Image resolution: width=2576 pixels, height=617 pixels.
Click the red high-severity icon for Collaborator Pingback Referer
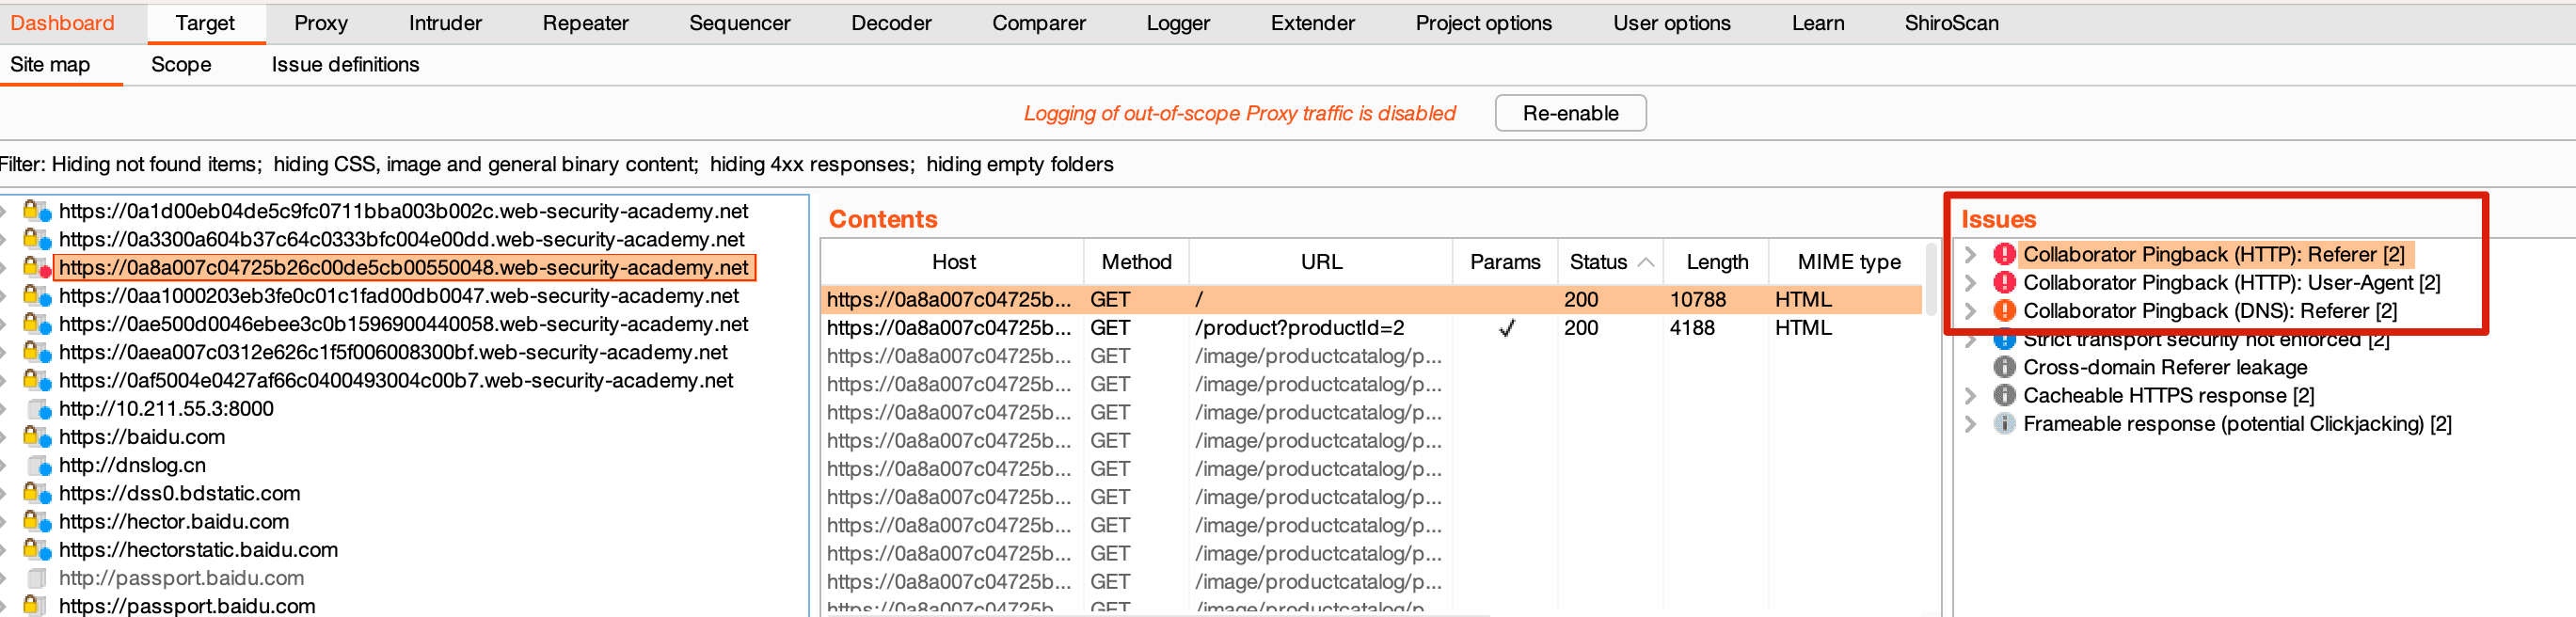pyautogui.click(x=2004, y=255)
